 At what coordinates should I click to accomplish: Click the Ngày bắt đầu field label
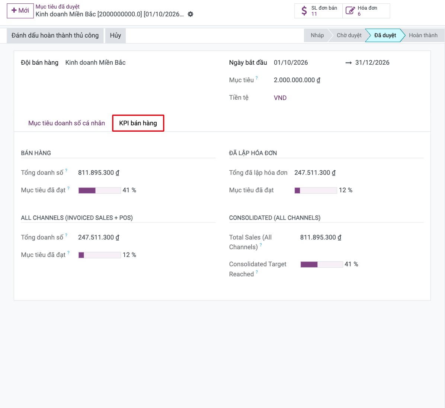[248, 63]
